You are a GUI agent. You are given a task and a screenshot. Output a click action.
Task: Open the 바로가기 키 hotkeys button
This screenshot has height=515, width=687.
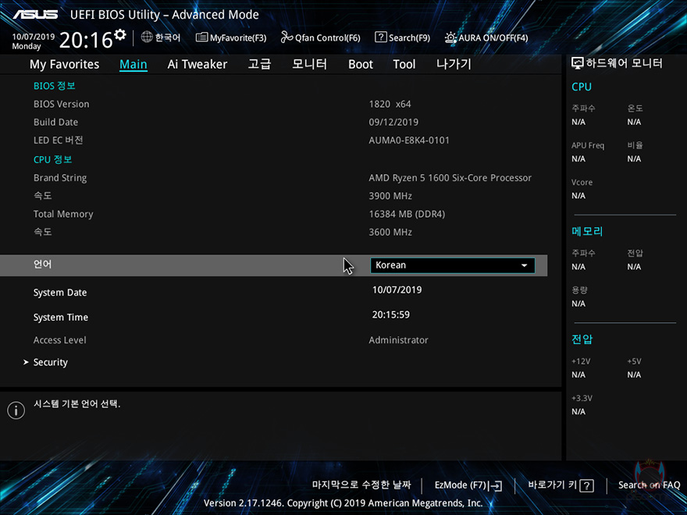pyautogui.click(x=561, y=485)
